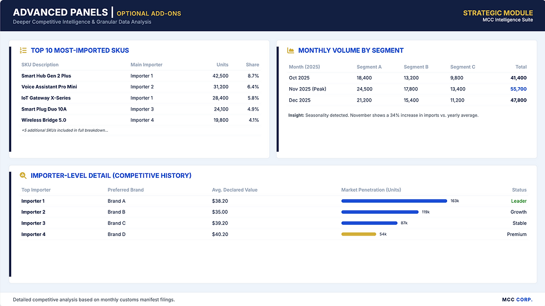The image size is (545, 306).
Task: Click the Premium status label
Action: pos(517,234)
